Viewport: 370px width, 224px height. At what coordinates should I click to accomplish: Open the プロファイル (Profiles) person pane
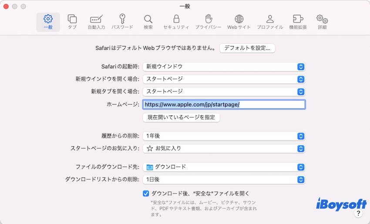click(x=270, y=22)
